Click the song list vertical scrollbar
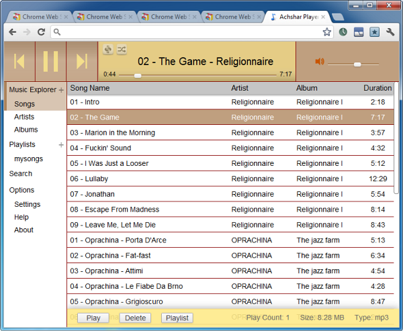 (396, 138)
